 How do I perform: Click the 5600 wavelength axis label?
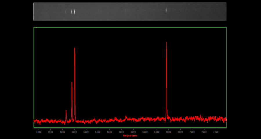(110, 132)
